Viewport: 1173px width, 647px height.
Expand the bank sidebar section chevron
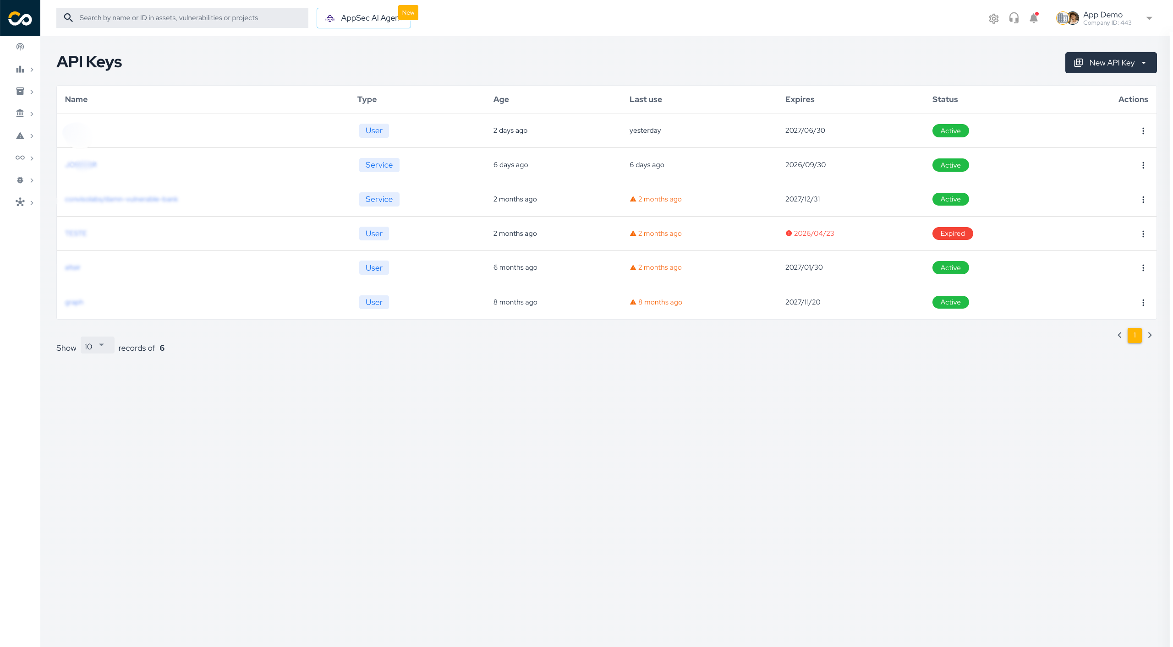point(32,114)
